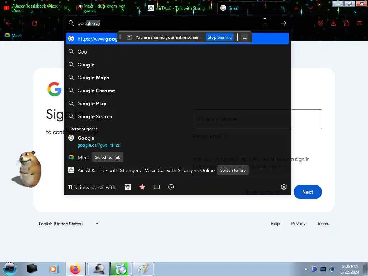Close the JaxenRossisback YouTube tab
368x276 pixels.
pyautogui.click(x=66, y=9)
